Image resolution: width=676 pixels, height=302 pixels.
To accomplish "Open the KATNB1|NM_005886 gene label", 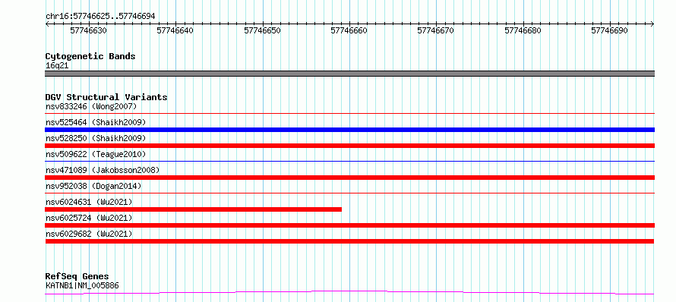I will click(82, 285).
